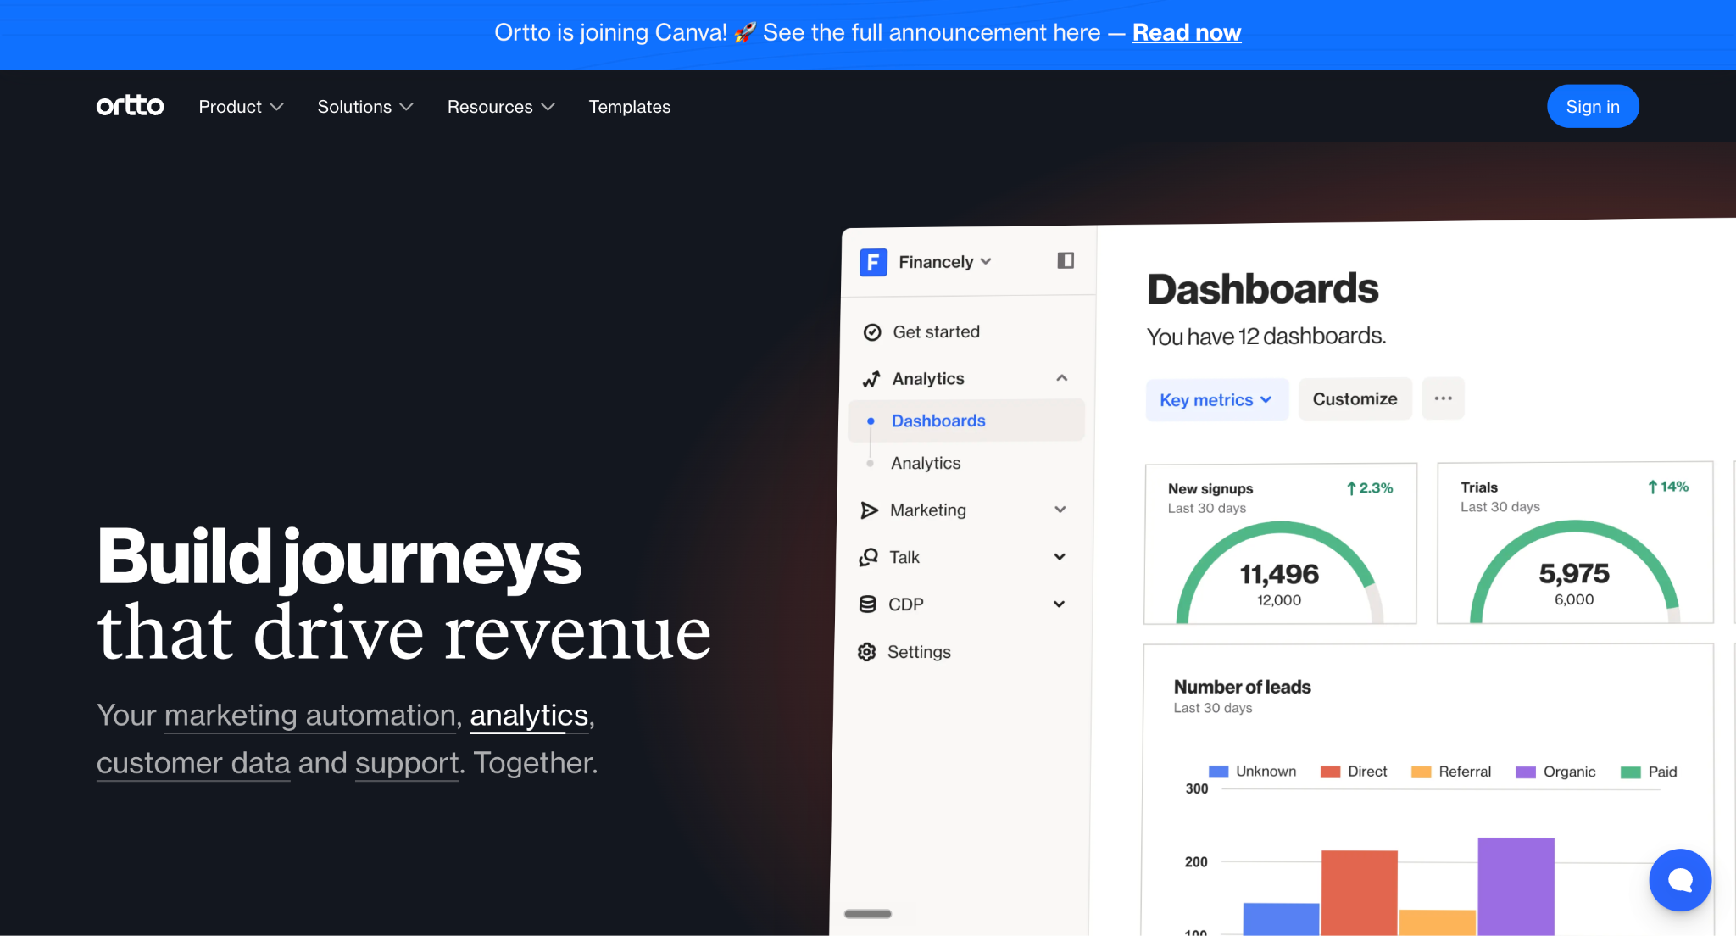Open the Resources dropdown menu

click(x=501, y=107)
